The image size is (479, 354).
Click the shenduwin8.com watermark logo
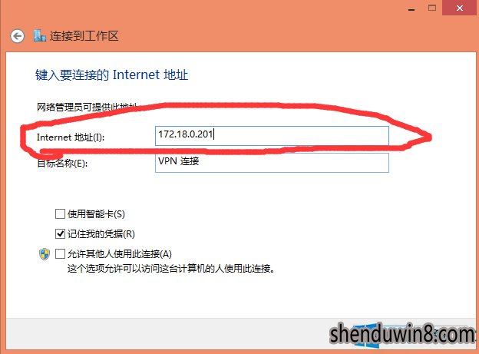pos(401,335)
